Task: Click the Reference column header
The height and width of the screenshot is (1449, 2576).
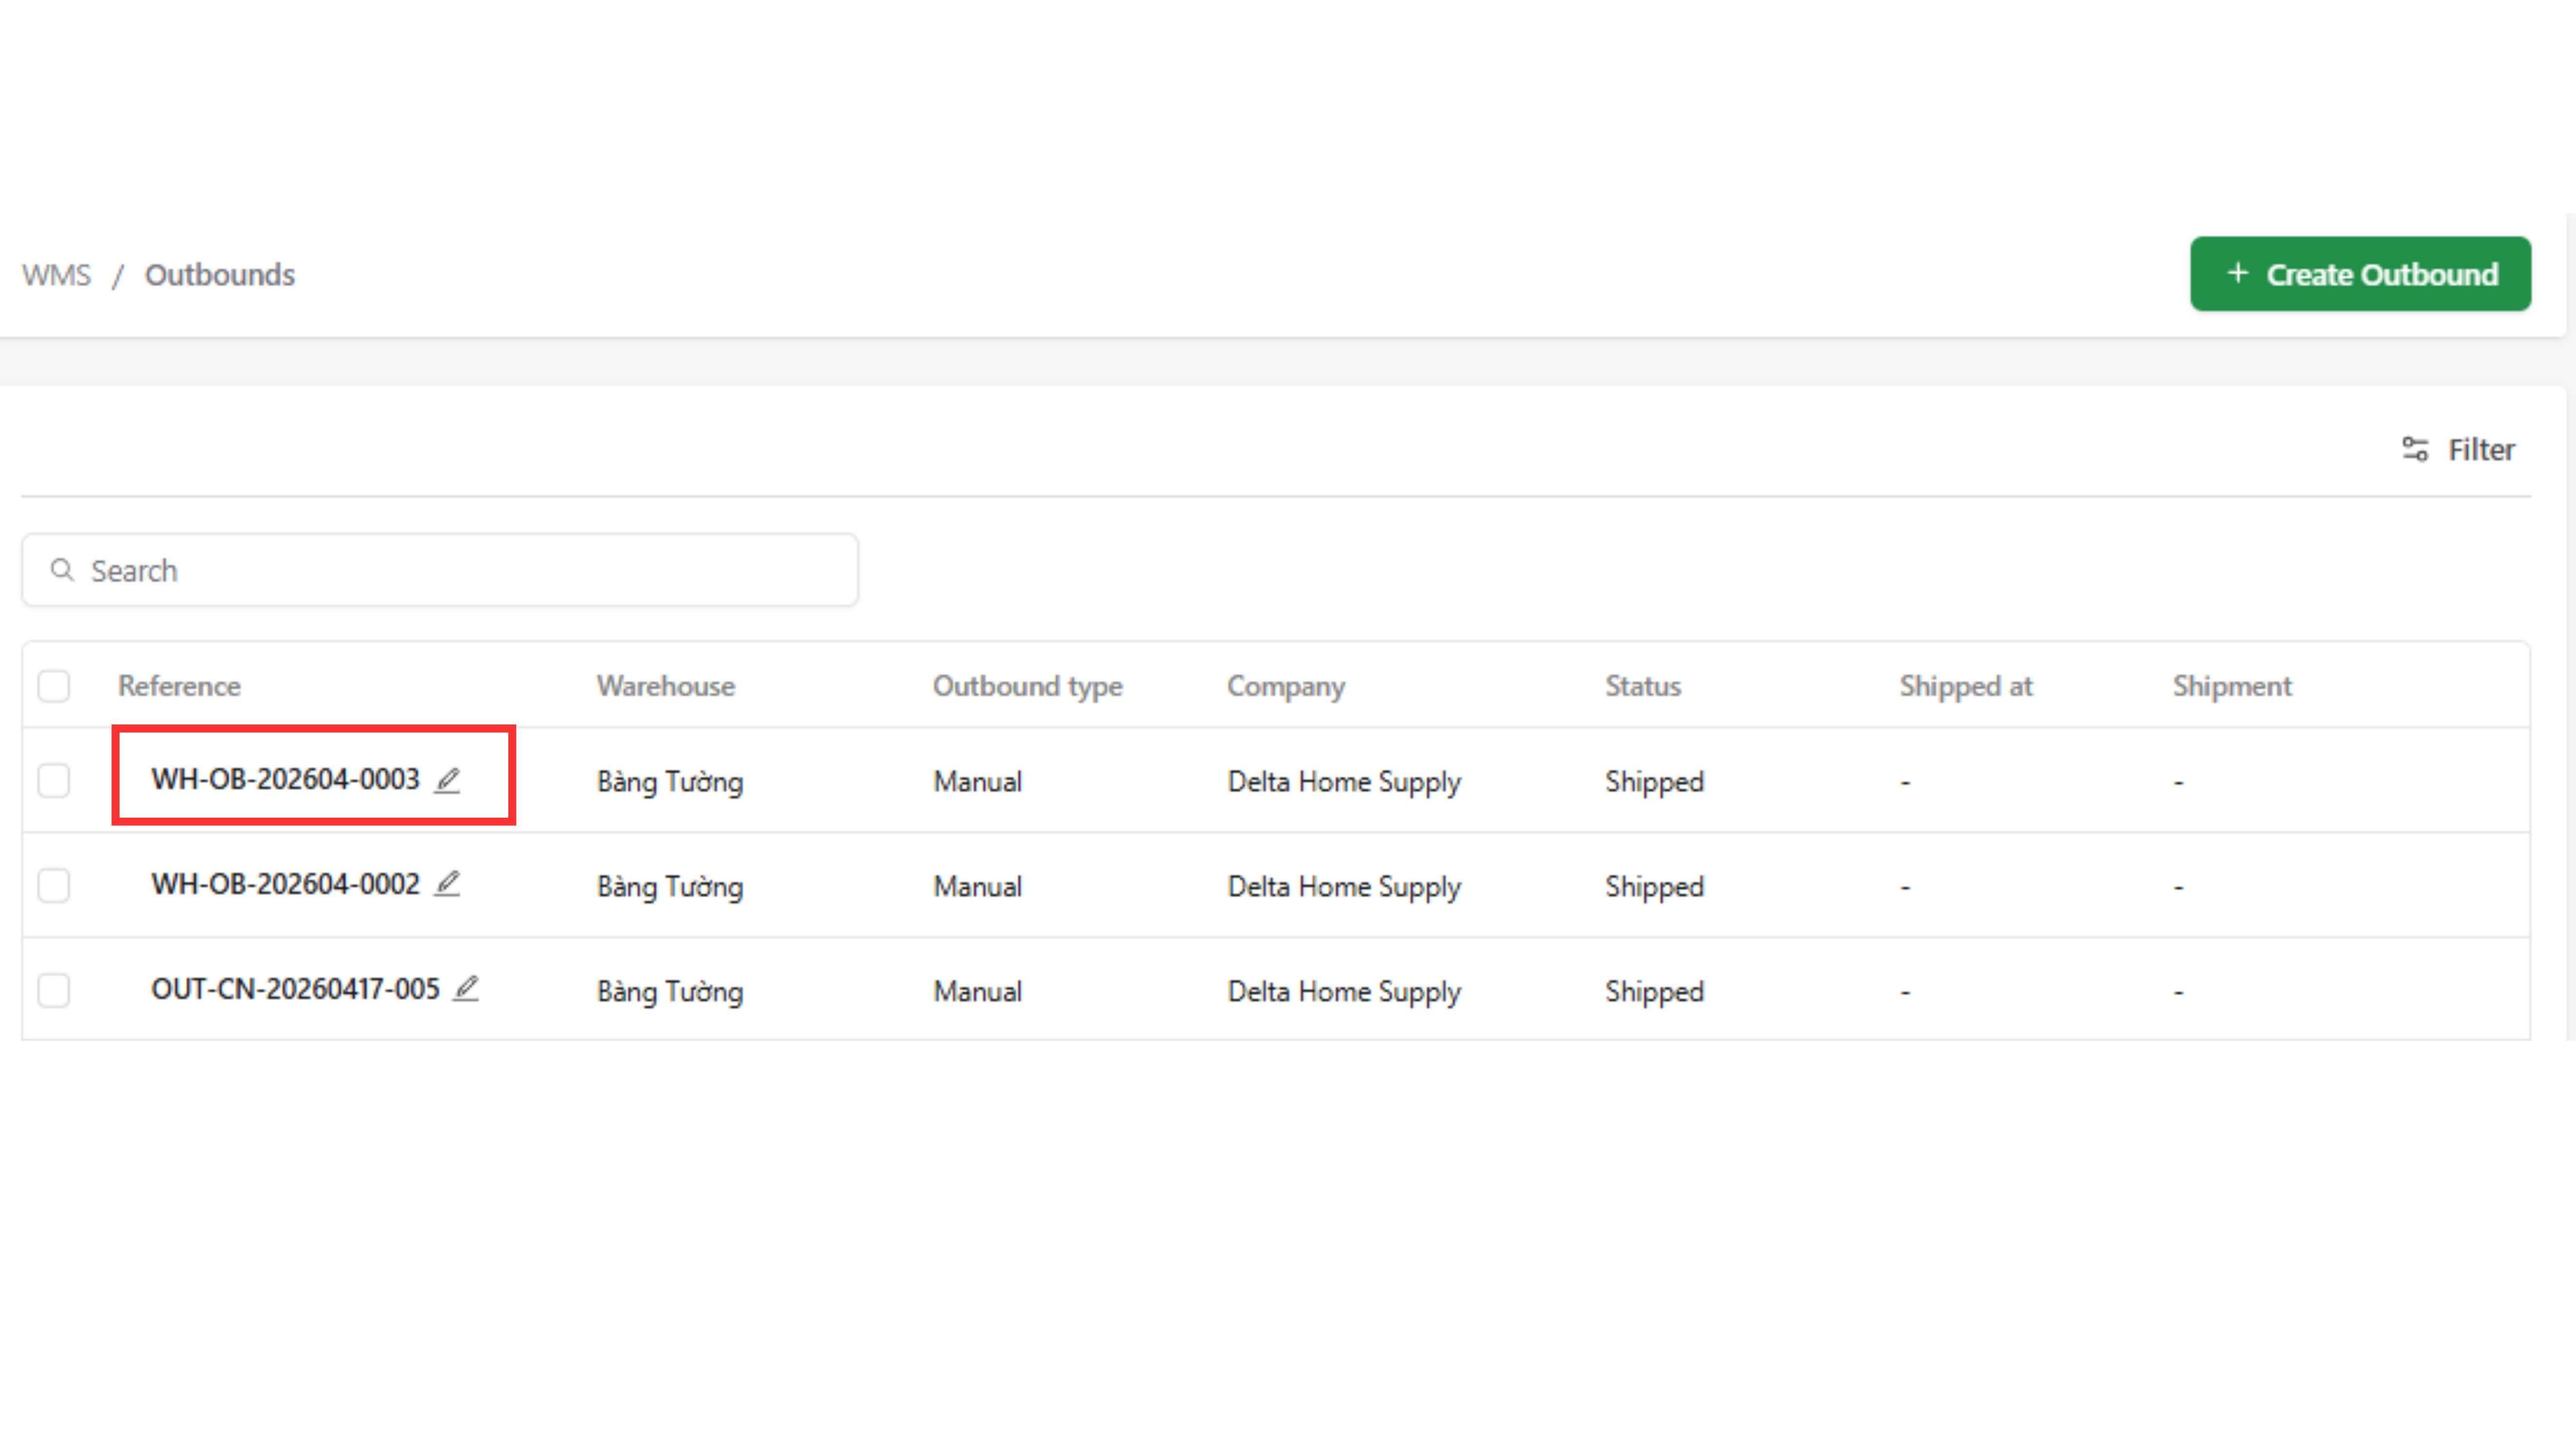Action: coord(179,686)
